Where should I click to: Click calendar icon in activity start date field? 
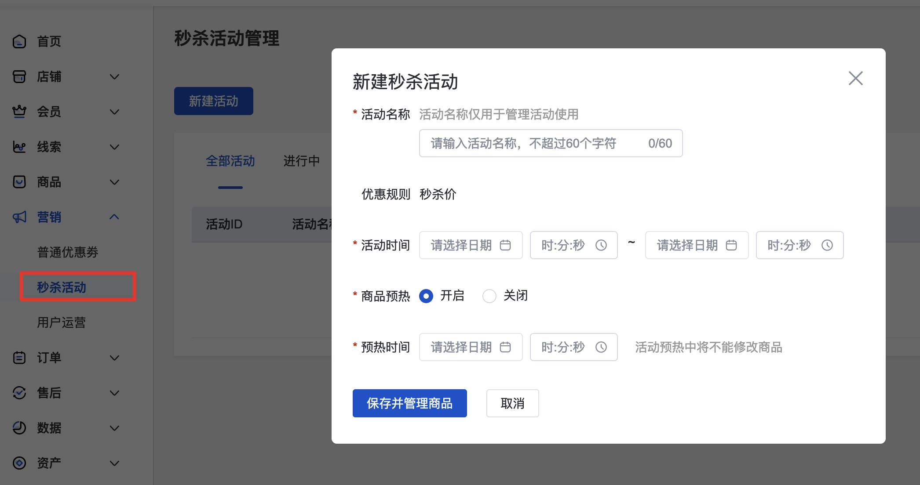(x=505, y=245)
